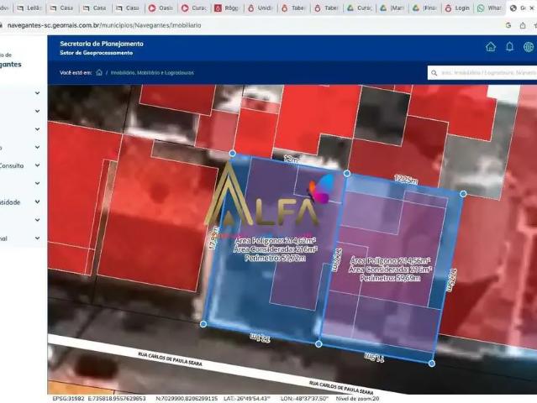537x403 pixels.
Task: Expand the chevron beside the 'sidade' sidebar item
Action: coord(37,201)
